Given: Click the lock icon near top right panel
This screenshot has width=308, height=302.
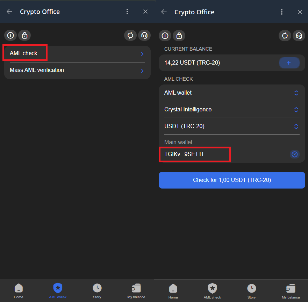Looking at the screenshot, I should coord(179,35).
